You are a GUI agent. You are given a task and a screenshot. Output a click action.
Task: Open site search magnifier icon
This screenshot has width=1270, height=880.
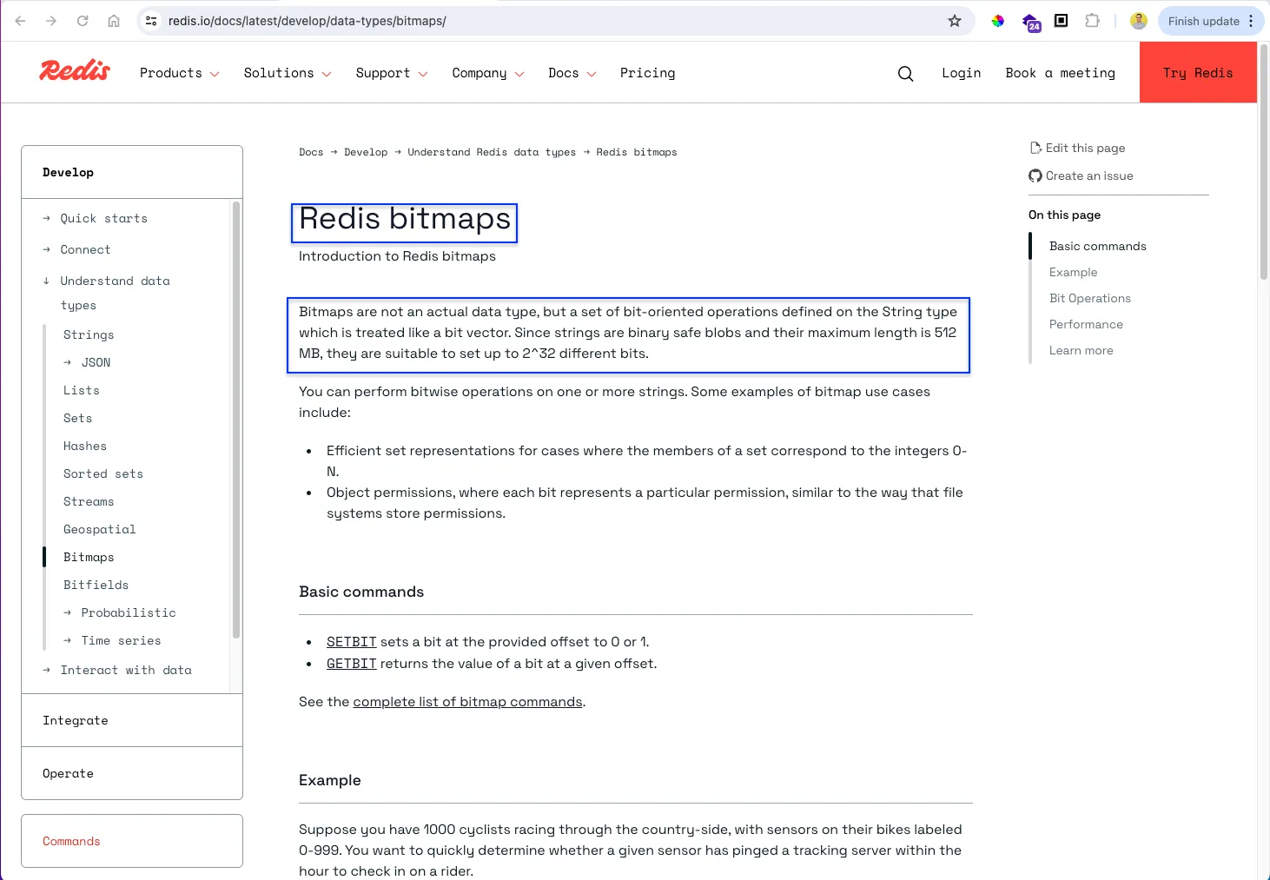click(x=905, y=74)
